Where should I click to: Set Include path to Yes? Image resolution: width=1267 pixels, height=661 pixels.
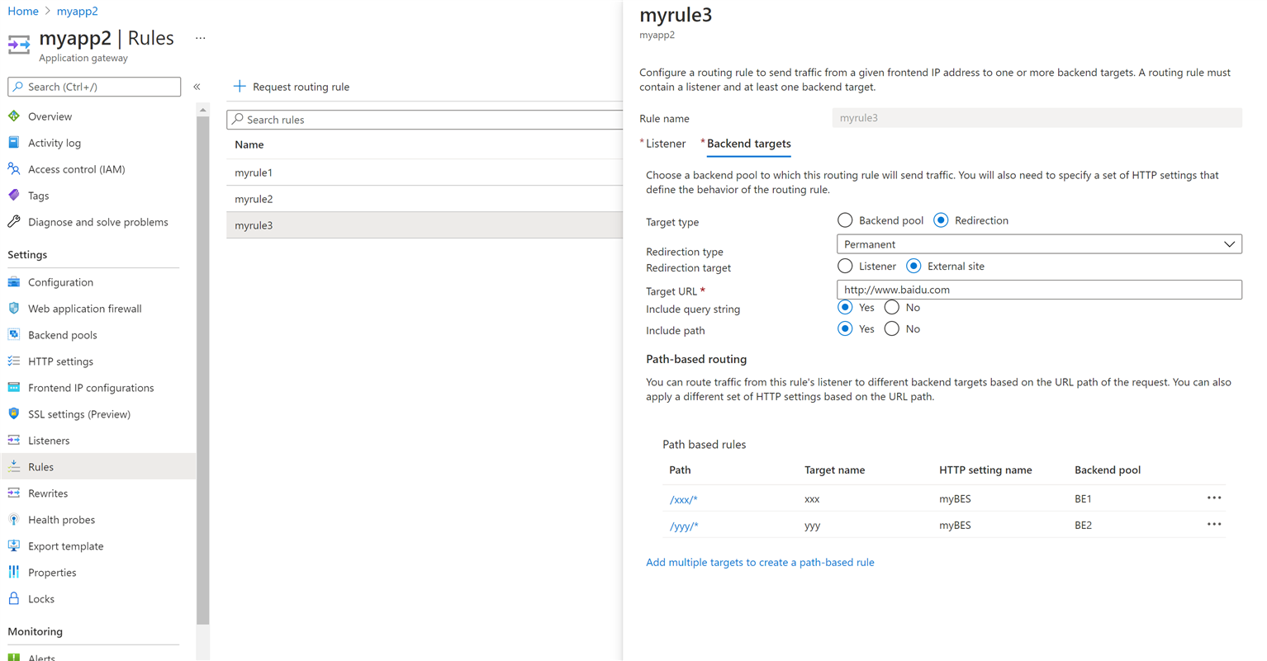click(x=845, y=328)
